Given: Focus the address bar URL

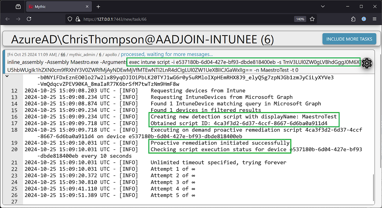Looking at the screenshot, I should (115, 19).
